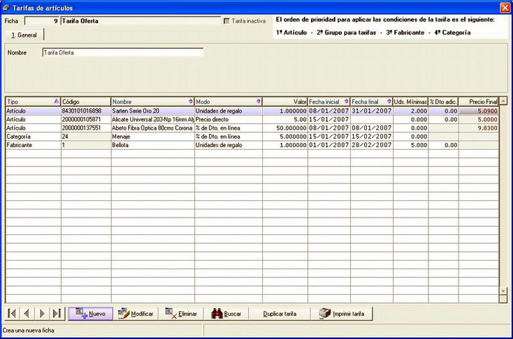Select the Bellota Fabricante row
513x339 pixels.
pyautogui.click(x=252, y=145)
